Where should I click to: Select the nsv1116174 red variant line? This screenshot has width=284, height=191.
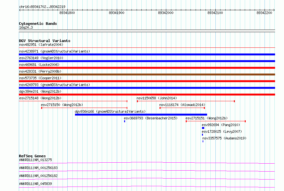[x=182, y=108]
